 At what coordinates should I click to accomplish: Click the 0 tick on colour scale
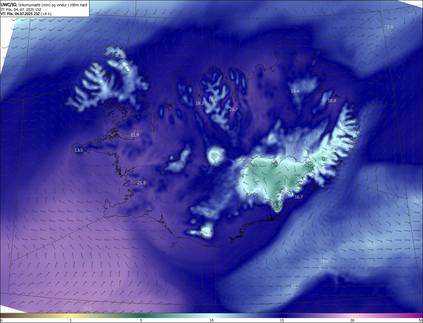click(1, 320)
